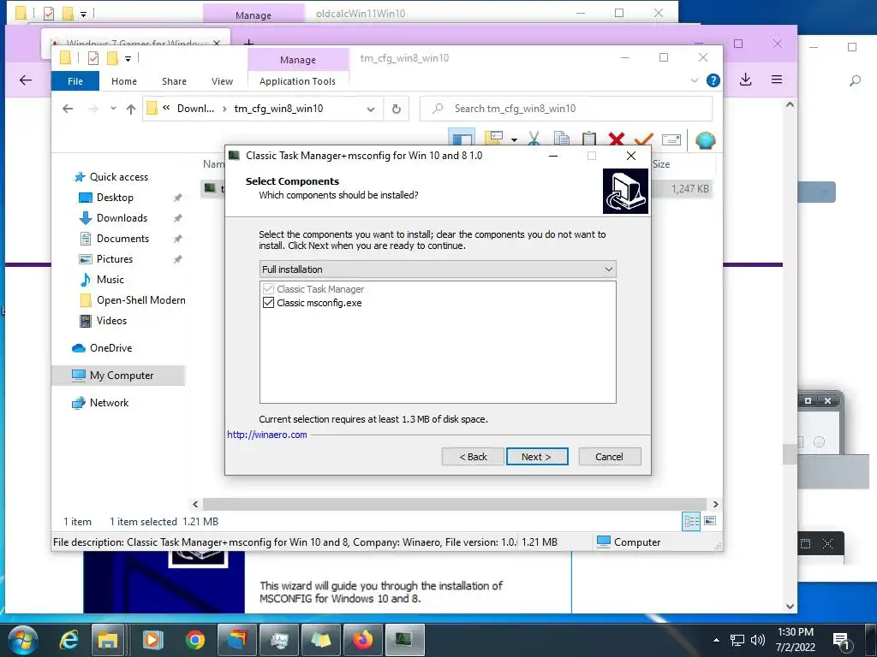The width and height of the screenshot is (877, 657).
Task: Toggle the Classic msconfig.exe checkbox
Action: click(268, 303)
